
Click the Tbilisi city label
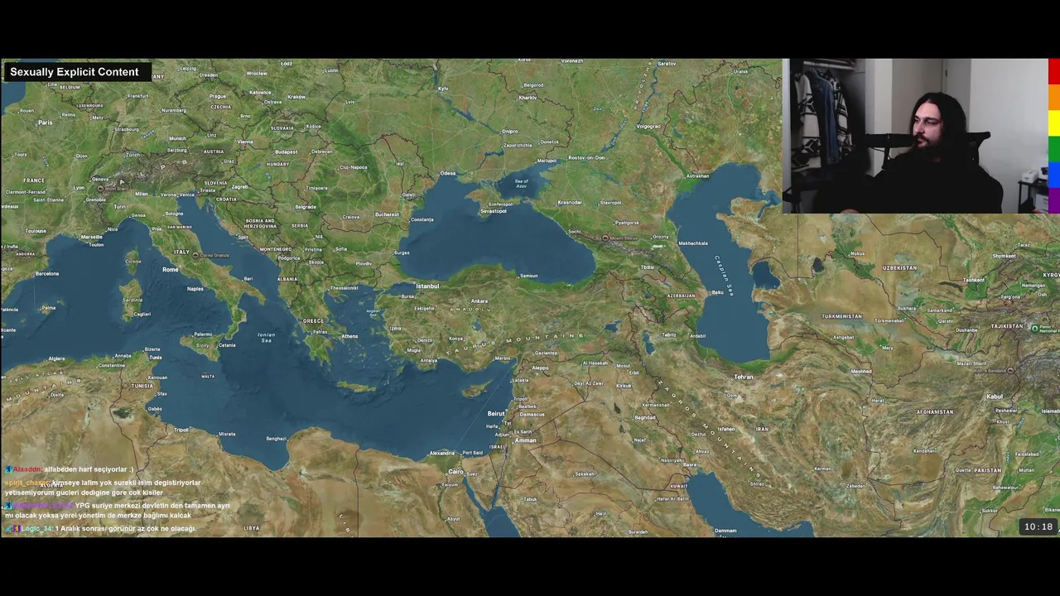(x=648, y=267)
